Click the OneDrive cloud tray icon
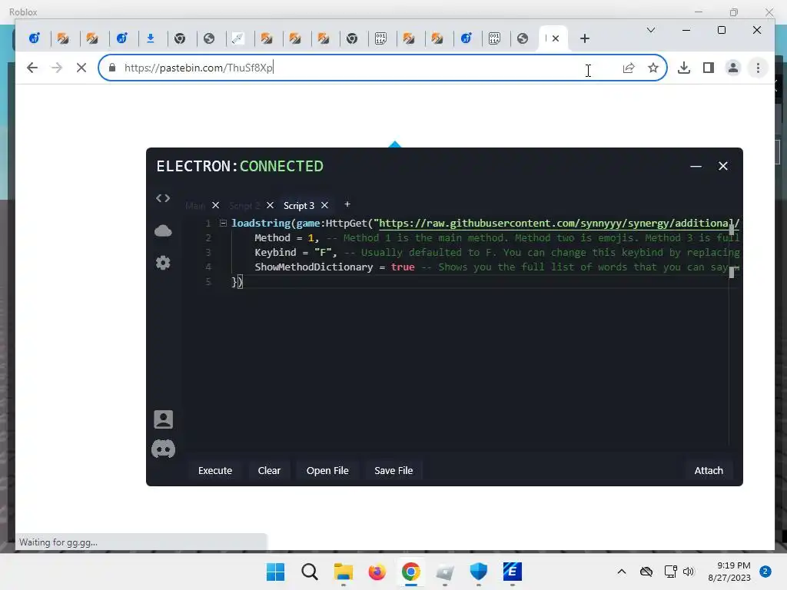Image resolution: width=787 pixels, height=590 pixels. click(646, 572)
